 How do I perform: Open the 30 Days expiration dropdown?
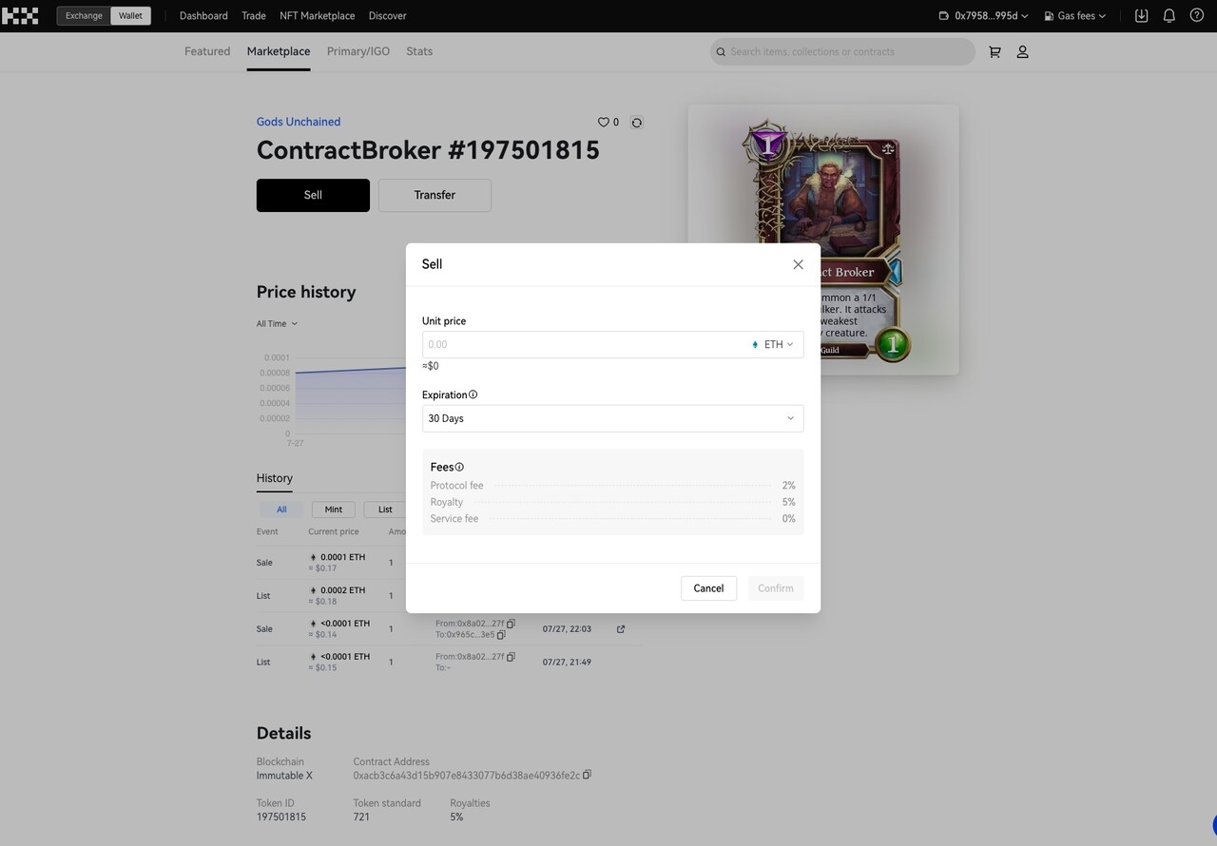(x=612, y=418)
